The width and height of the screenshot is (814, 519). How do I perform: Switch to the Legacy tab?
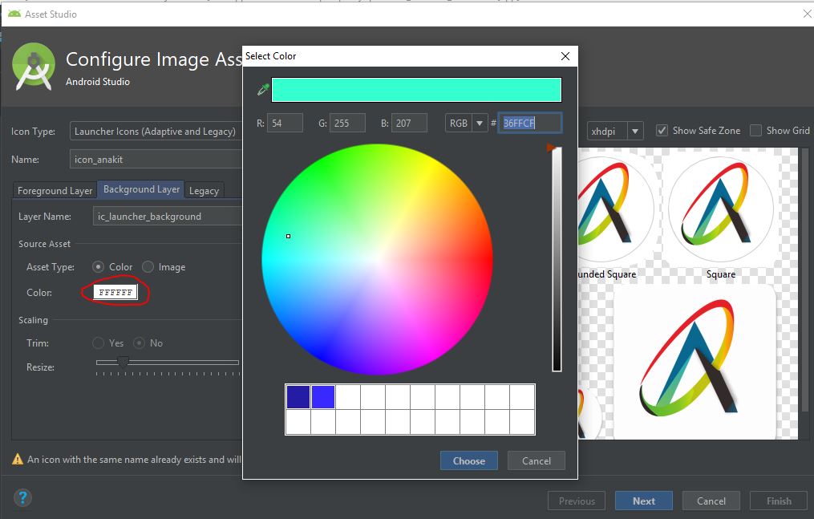click(205, 190)
